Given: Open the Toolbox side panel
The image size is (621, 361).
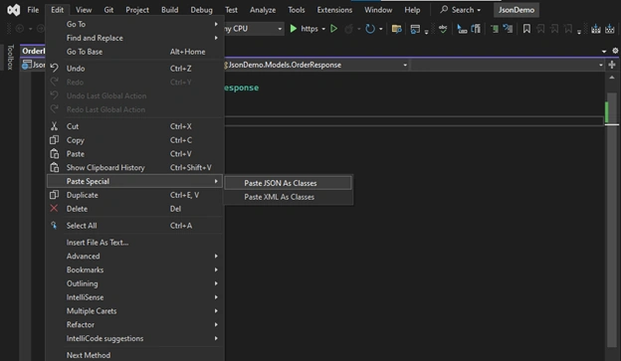Looking at the screenshot, I should tap(10, 58).
